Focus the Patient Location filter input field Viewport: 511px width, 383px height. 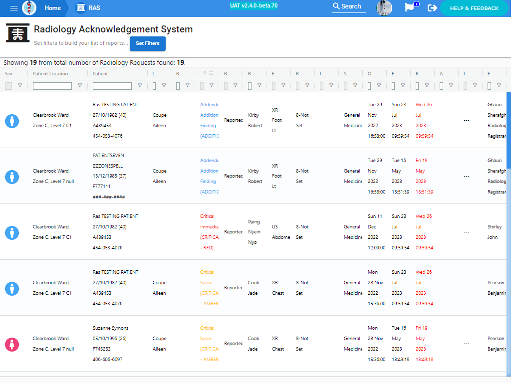pos(52,86)
